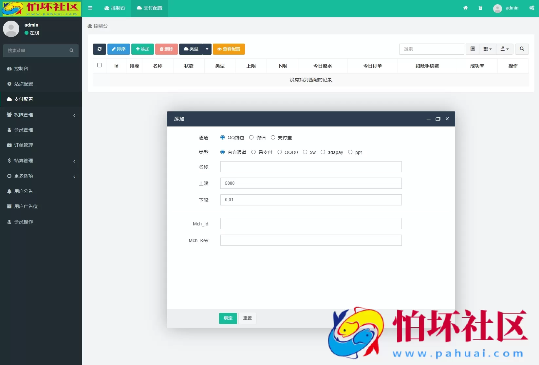Open the export dropdown in the table toolbar

coord(504,49)
